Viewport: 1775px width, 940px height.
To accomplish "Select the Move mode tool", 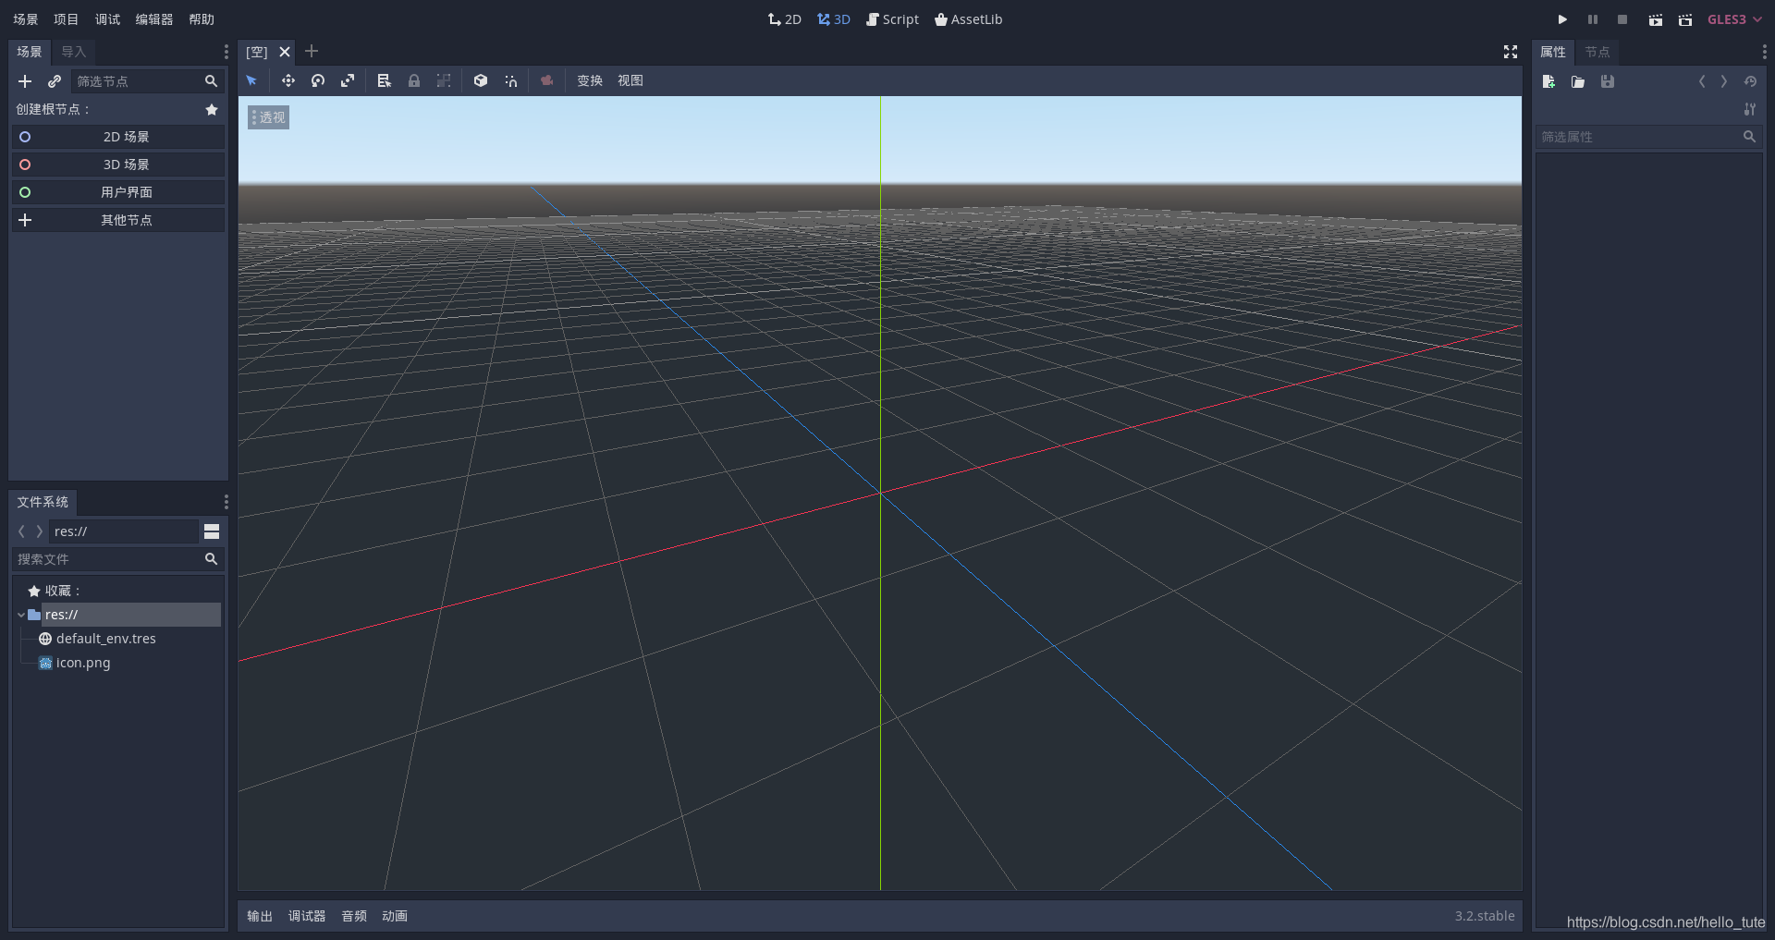I will 288,81.
